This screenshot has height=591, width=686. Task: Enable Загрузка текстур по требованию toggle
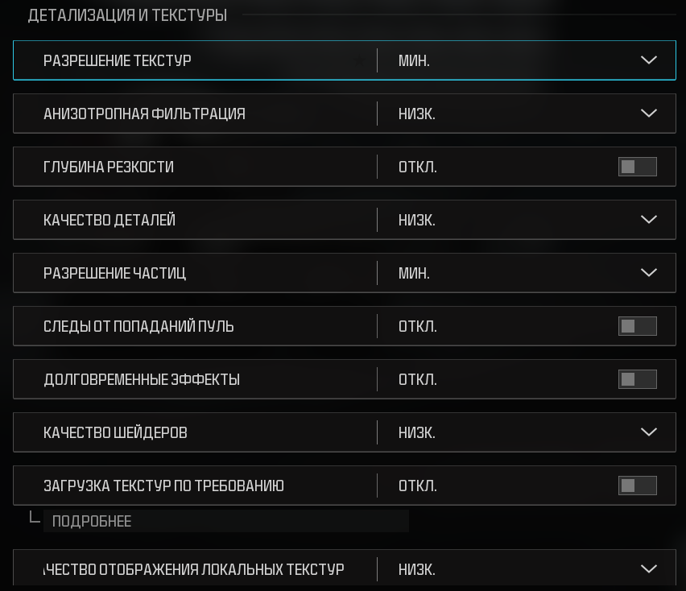tap(637, 486)
